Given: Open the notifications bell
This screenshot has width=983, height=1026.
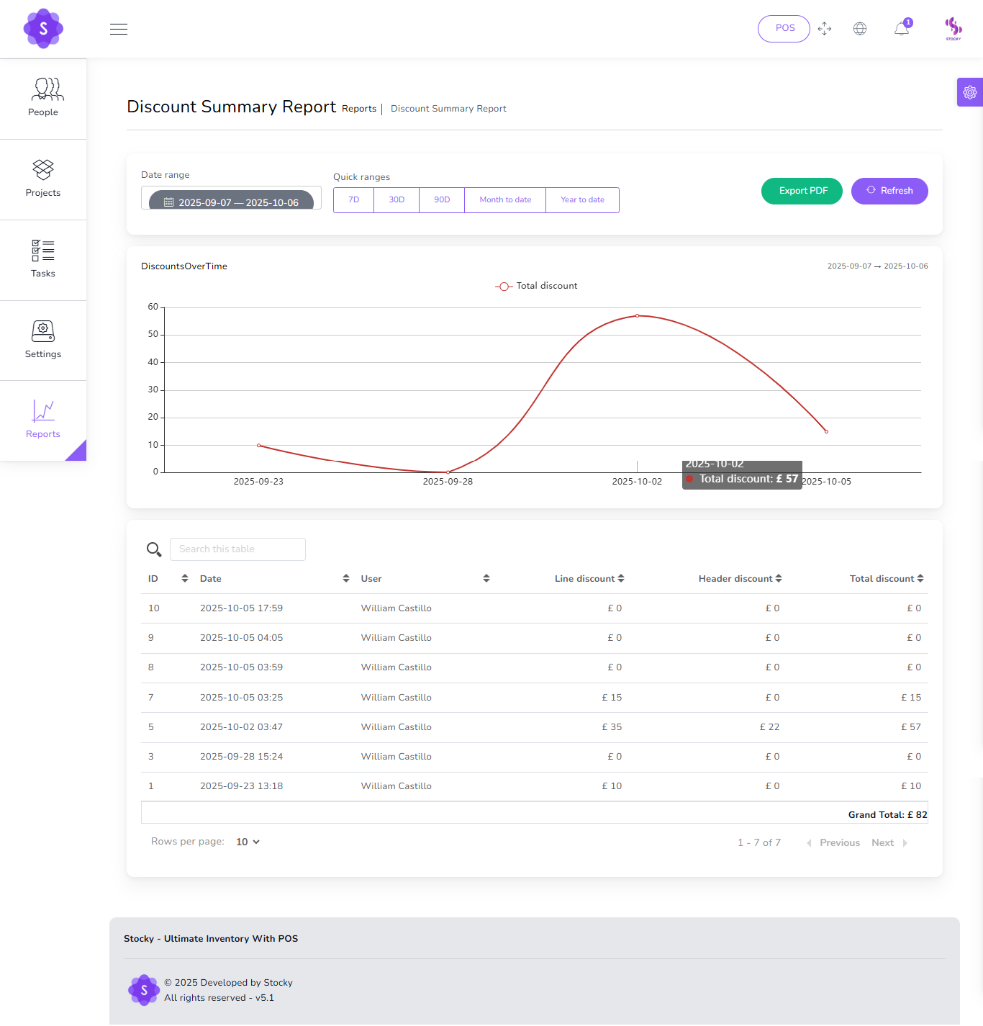Looking at the screenshot, I should point(900,28).
